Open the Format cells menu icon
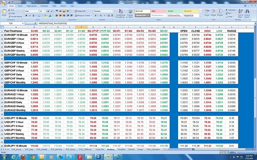257x160 pixels. click(x=220, y=13)
